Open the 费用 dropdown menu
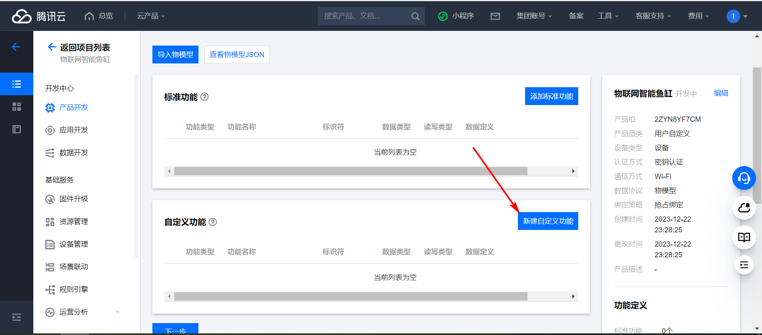Viewport: 762px width, 335px height. pyautogui.click(x=698, y=16)
